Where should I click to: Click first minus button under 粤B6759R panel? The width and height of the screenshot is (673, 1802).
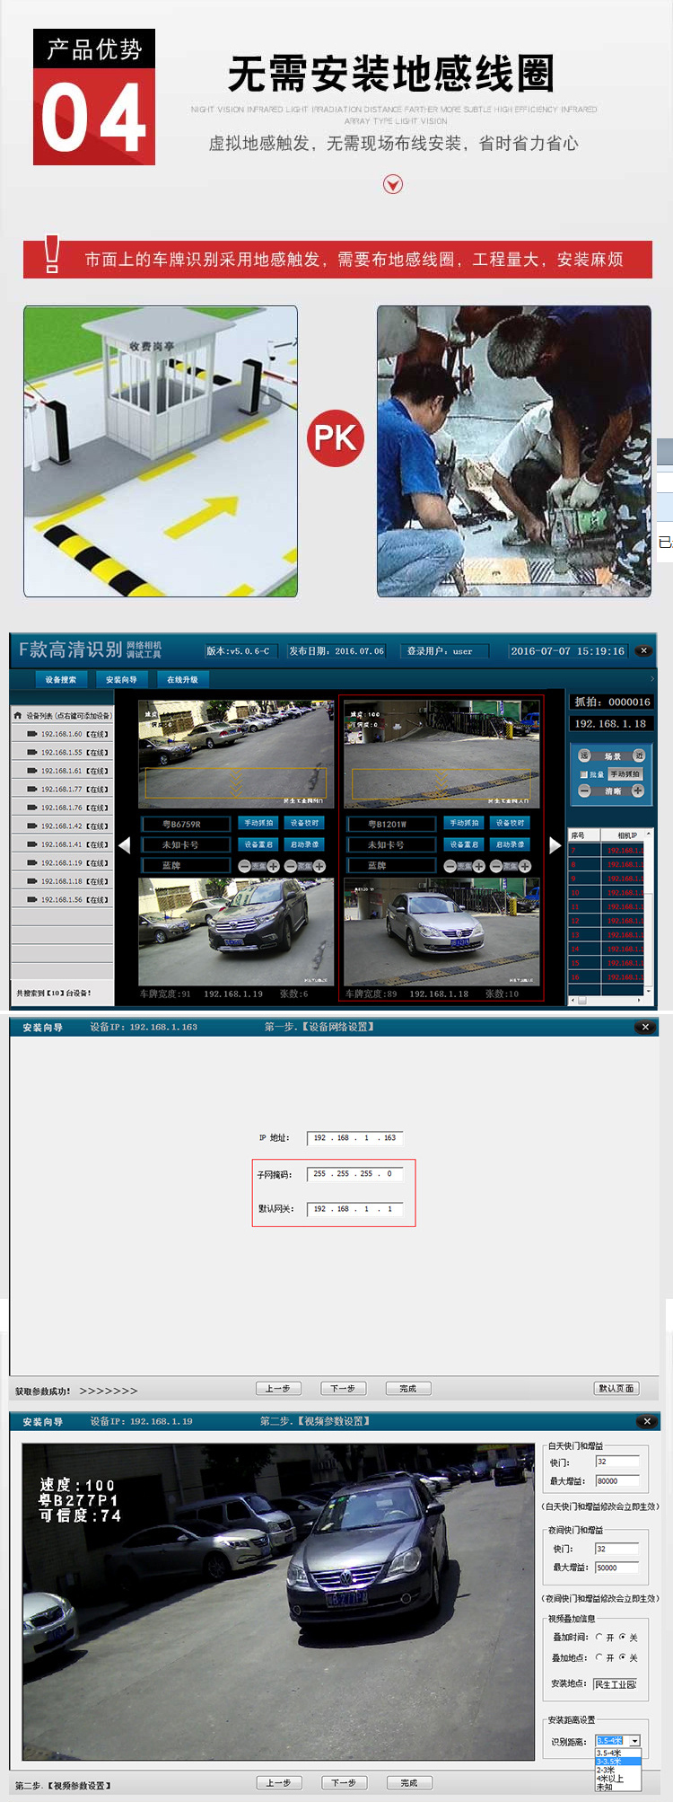tap(244, 866)
